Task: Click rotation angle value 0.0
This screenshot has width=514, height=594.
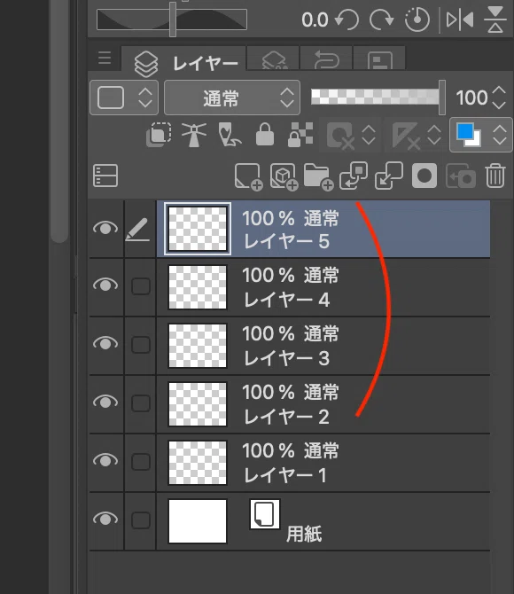Action: pyautogui.click(x=315, y=20)
